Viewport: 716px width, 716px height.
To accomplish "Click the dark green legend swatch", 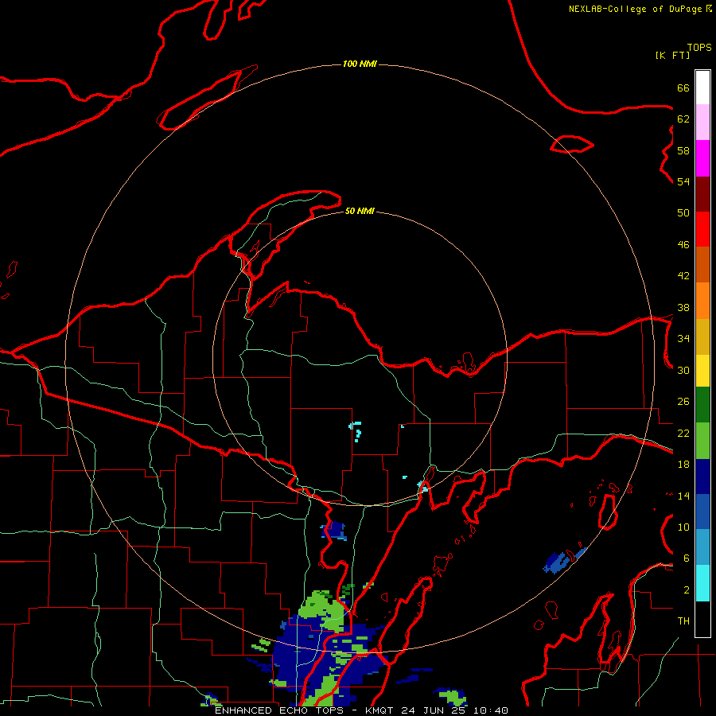I will pyautogui.click(x=702, y=405).
